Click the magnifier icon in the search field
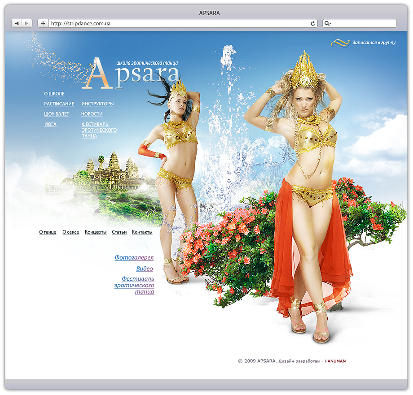Image resolution: width=413 pixels, height=395 pixels. [x=325, y=23]
